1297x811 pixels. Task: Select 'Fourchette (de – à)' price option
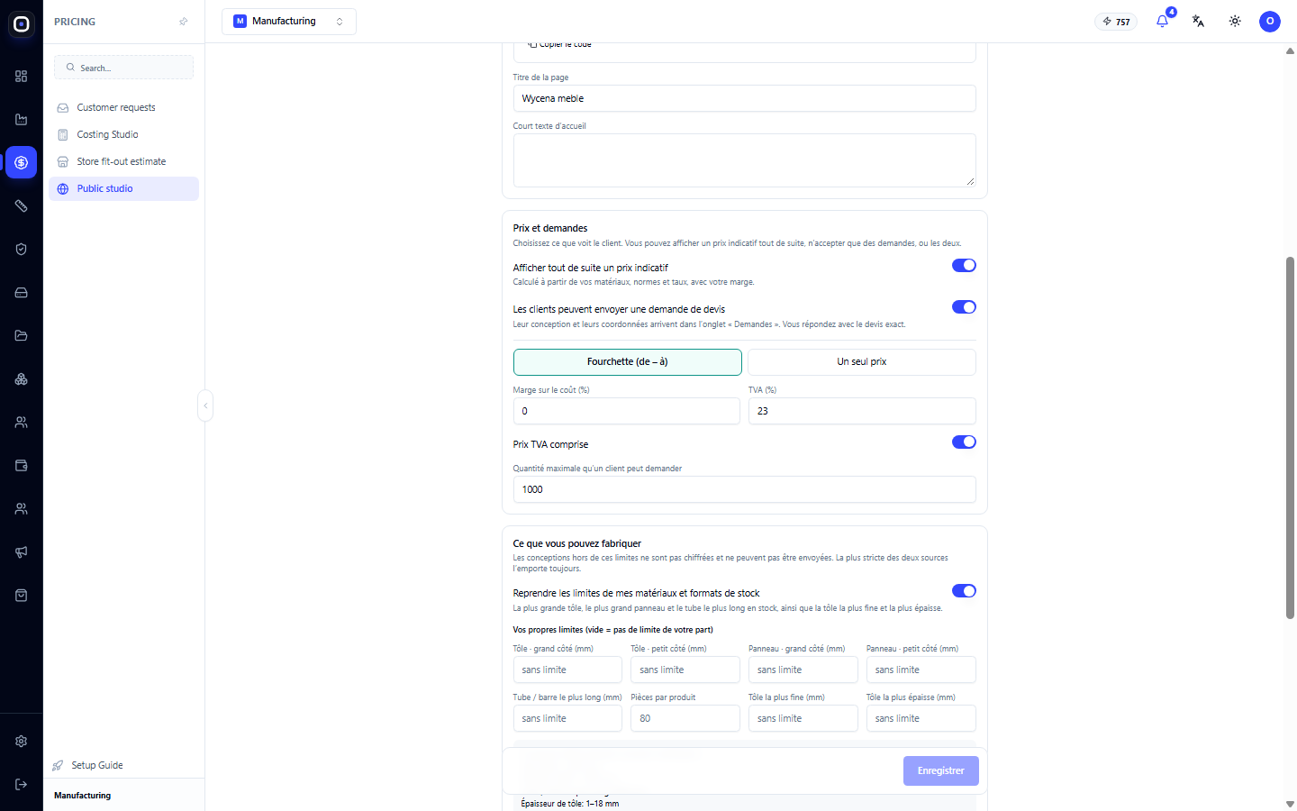(x=628, y=362)
